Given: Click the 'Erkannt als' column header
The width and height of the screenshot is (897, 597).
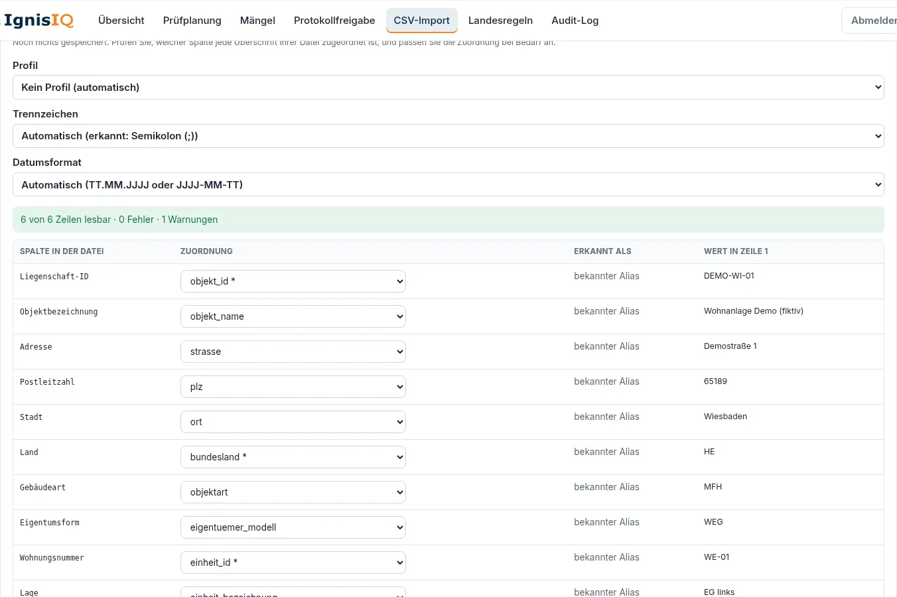Looking at the screenshot, I should (602, 251).
